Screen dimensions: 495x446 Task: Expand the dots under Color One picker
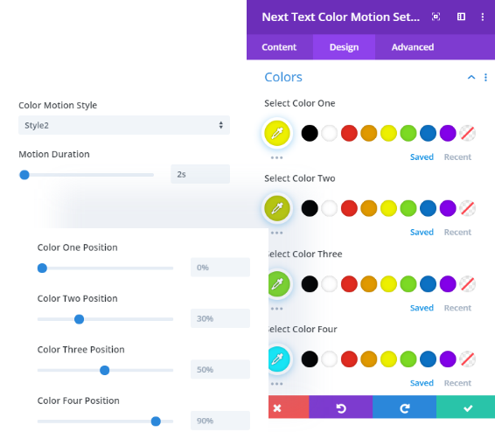coord(276,157)
